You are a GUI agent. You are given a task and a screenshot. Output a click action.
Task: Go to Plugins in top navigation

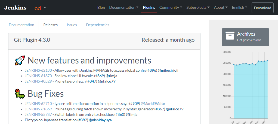coord(149,7)
